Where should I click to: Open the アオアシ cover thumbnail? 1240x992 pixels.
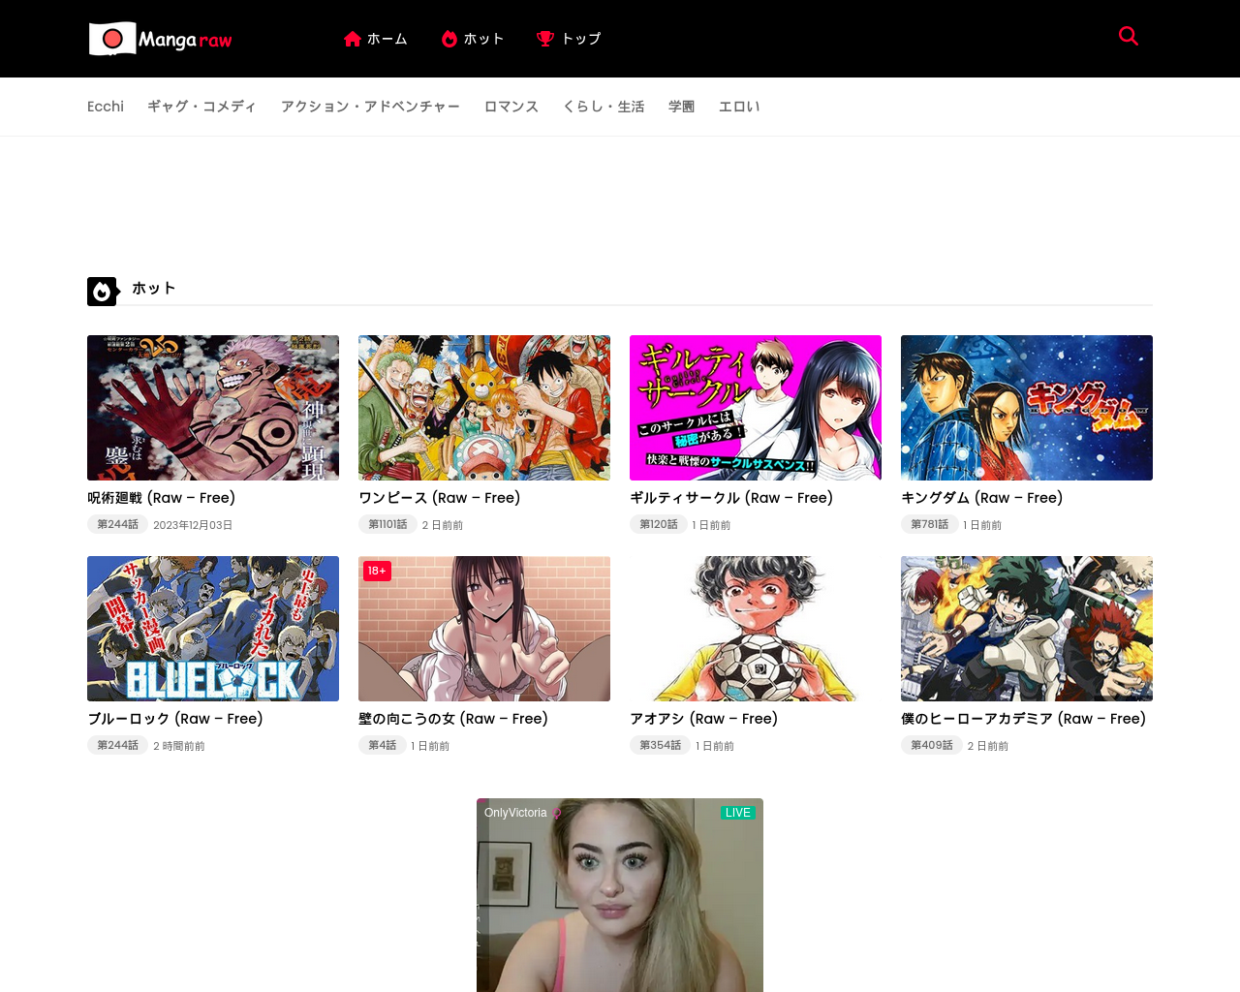pyautogui.click(x=756, y=629)
